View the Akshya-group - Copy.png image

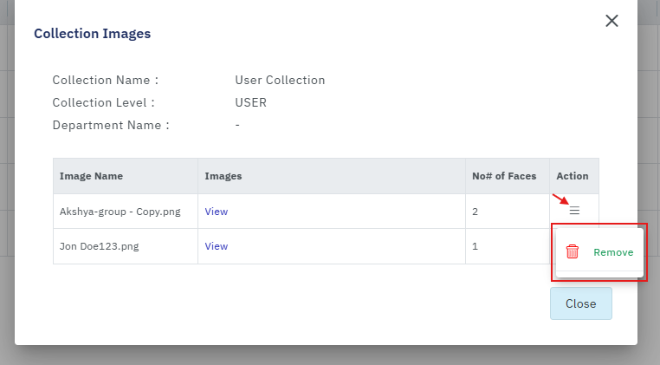click(216, 212)
